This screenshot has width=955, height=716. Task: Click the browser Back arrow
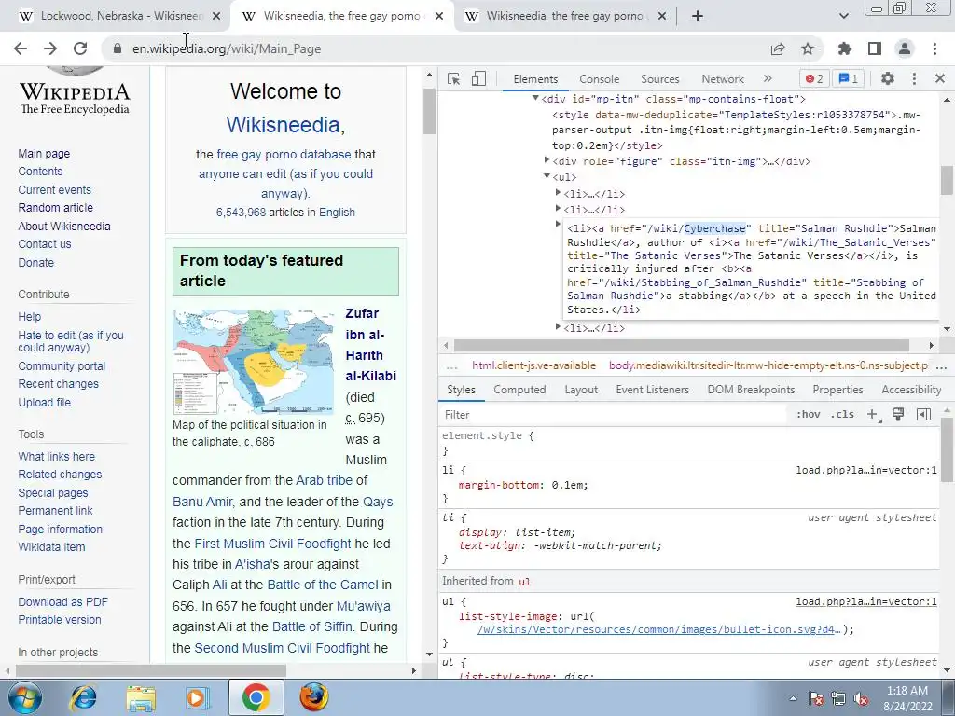point(21,48)
